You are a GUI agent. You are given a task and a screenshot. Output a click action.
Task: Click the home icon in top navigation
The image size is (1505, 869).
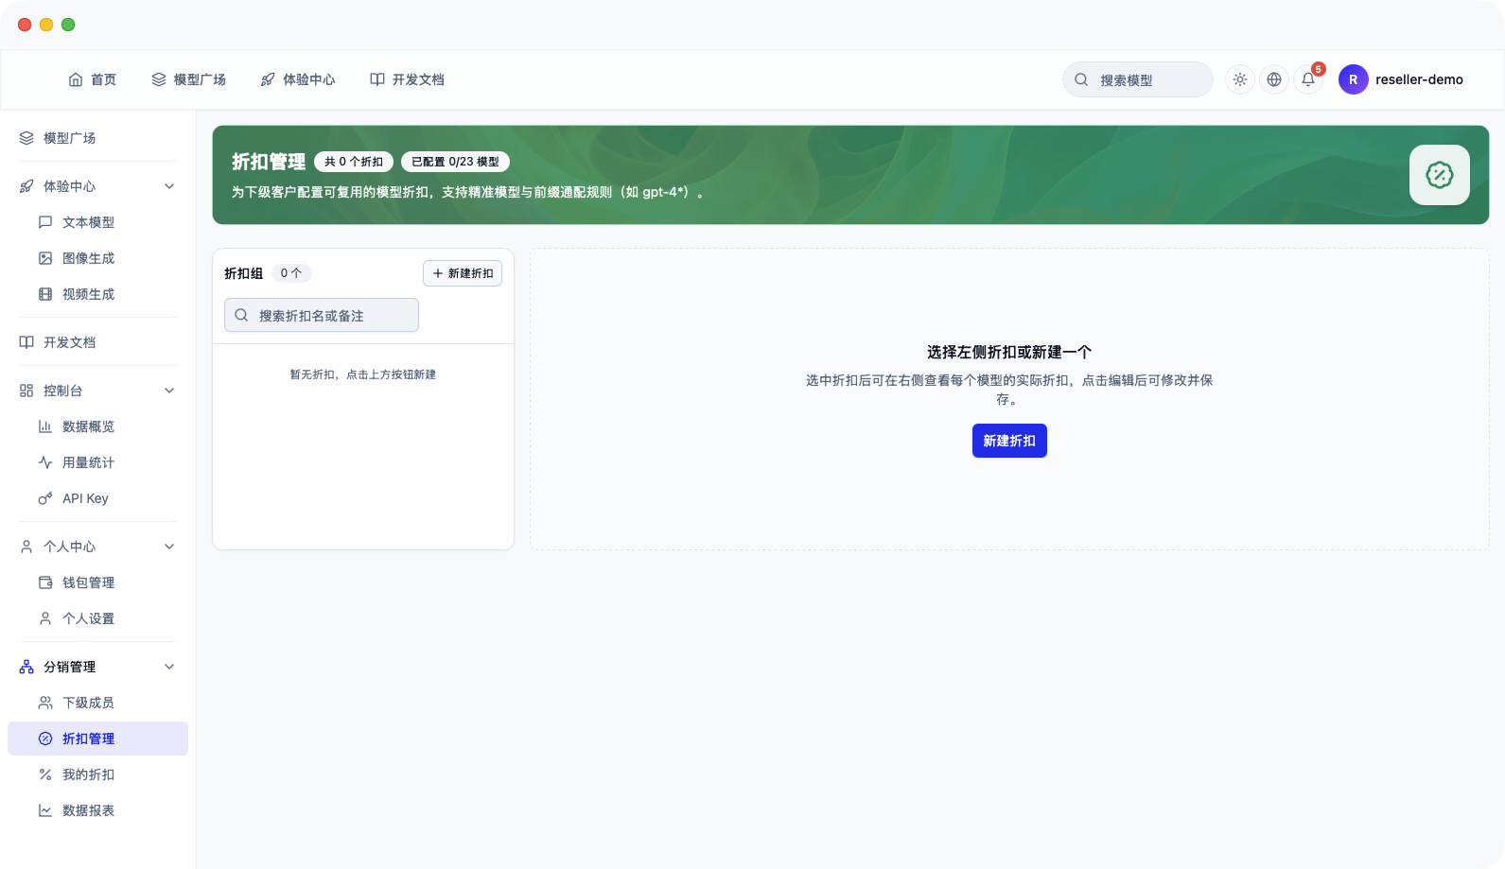76,79
